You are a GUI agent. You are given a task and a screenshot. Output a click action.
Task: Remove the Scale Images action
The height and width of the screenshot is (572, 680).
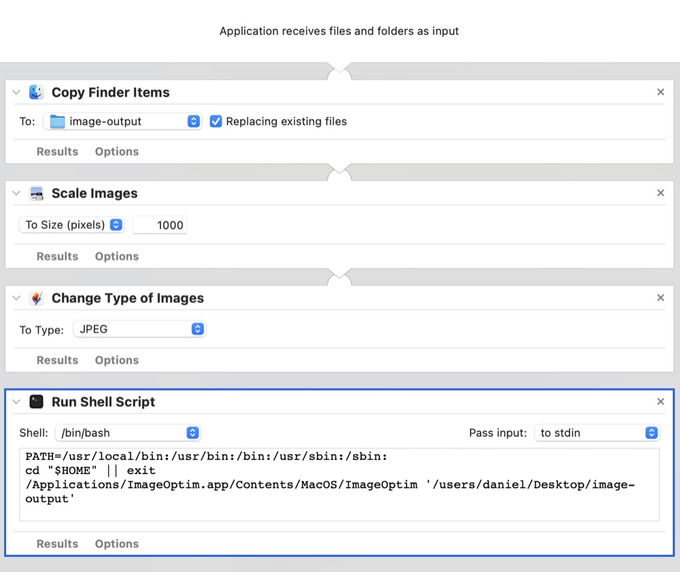[660, 193]
